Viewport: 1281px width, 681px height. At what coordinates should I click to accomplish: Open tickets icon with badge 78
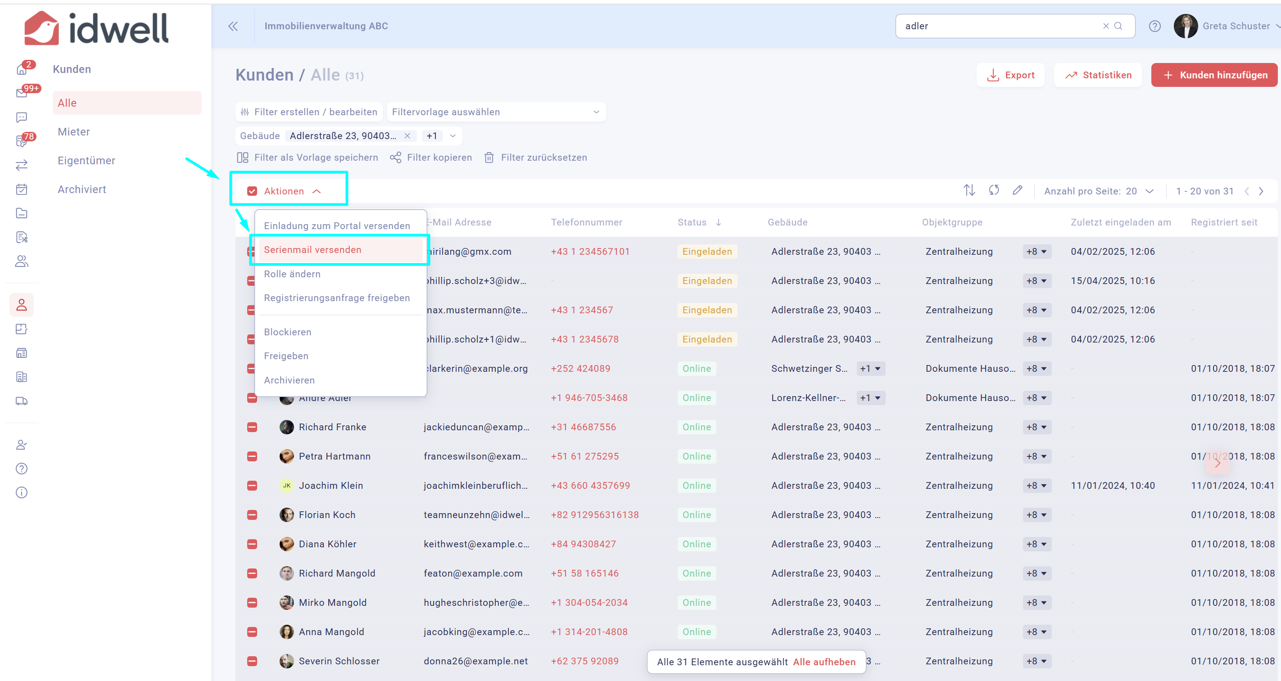coord(22,141)
